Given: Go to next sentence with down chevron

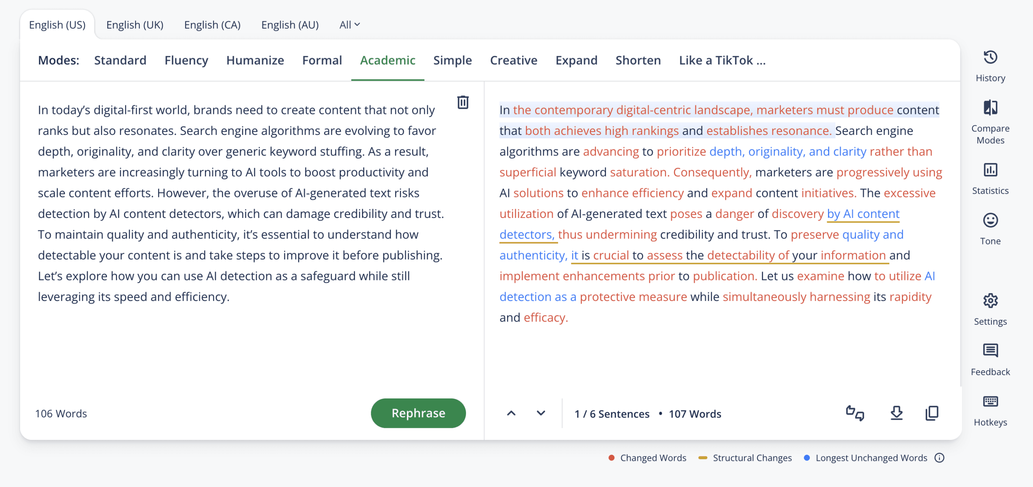Looking at the screenshot, I should coord(541,413).
